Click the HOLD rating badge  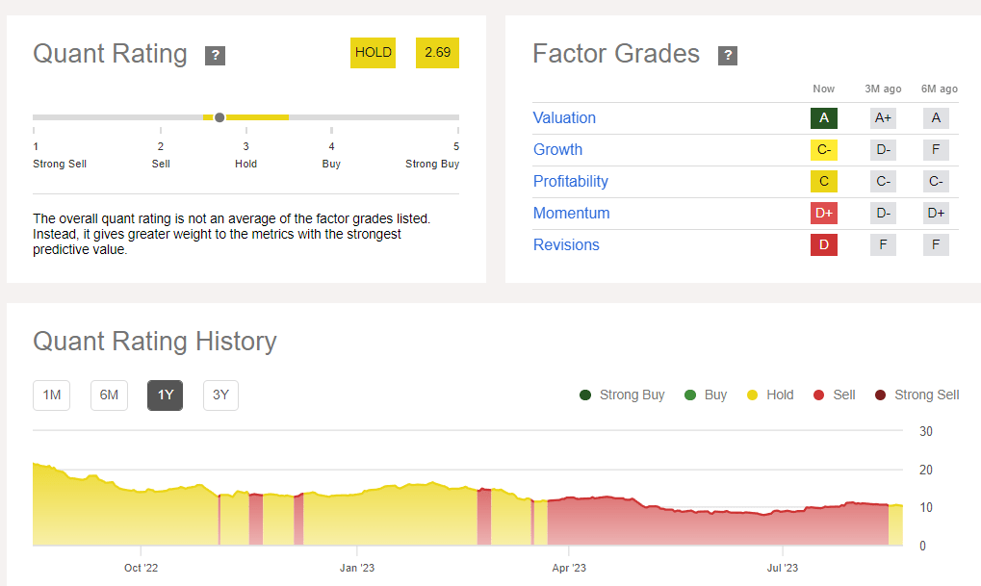coord(374,53)
